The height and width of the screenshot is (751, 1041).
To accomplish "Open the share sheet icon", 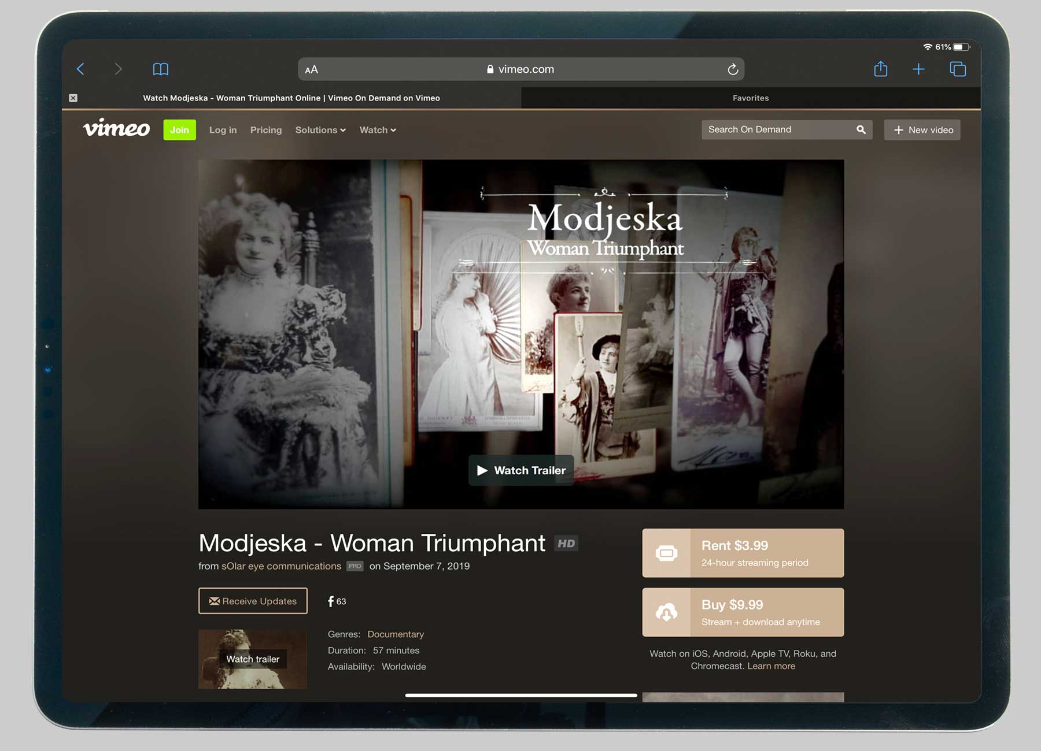I will [880, 69].
